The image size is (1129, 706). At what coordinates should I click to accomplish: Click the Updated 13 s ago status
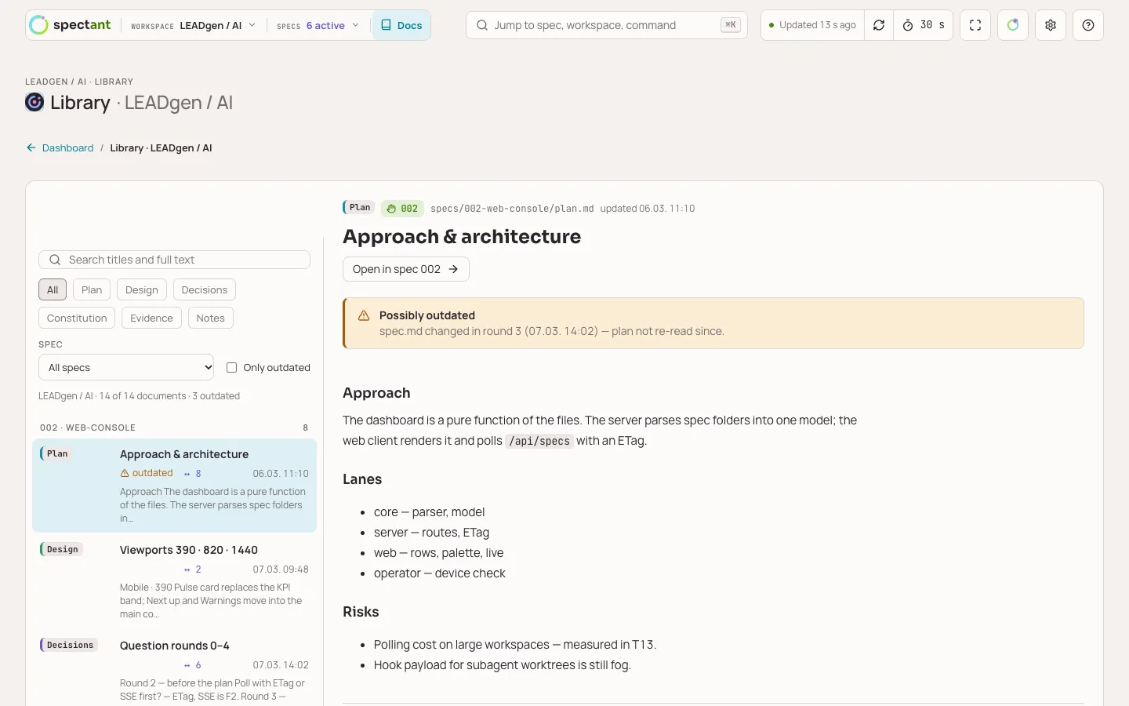coord(812,25)
